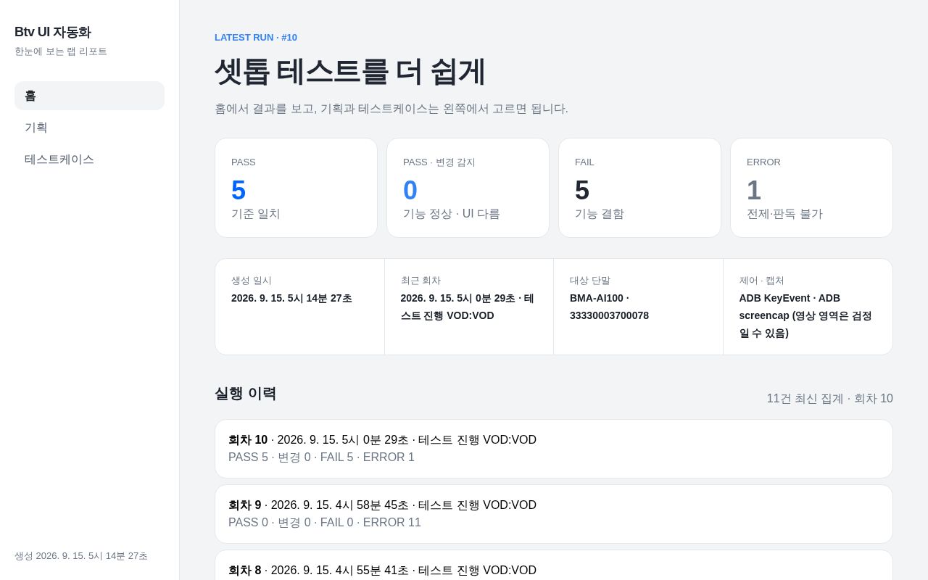Open the 홈 sidebar menu item
The height and width of the screenshot is (580, 928).
[89, 96]
